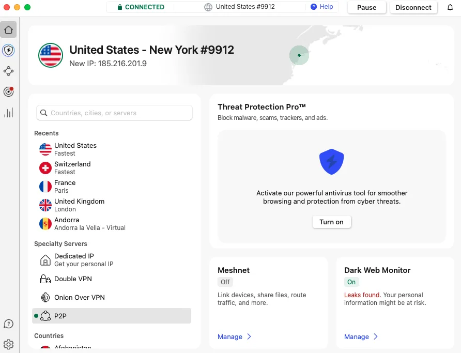Screen dimensions: 461x353
Task: Turn on Threat Protection Pro
Action: [331, 222]
